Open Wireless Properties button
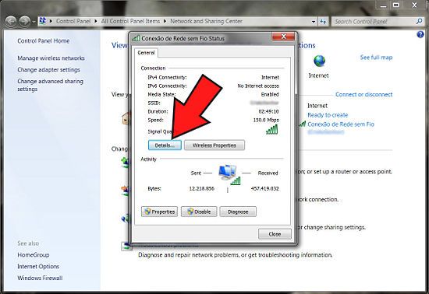This screenshot has height=294, width=429. point(214,145)
